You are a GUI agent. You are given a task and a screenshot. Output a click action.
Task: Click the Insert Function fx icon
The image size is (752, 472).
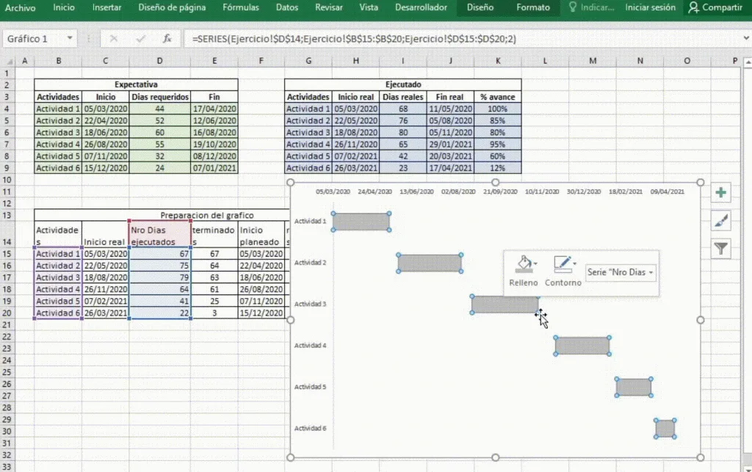click(167, 39)
